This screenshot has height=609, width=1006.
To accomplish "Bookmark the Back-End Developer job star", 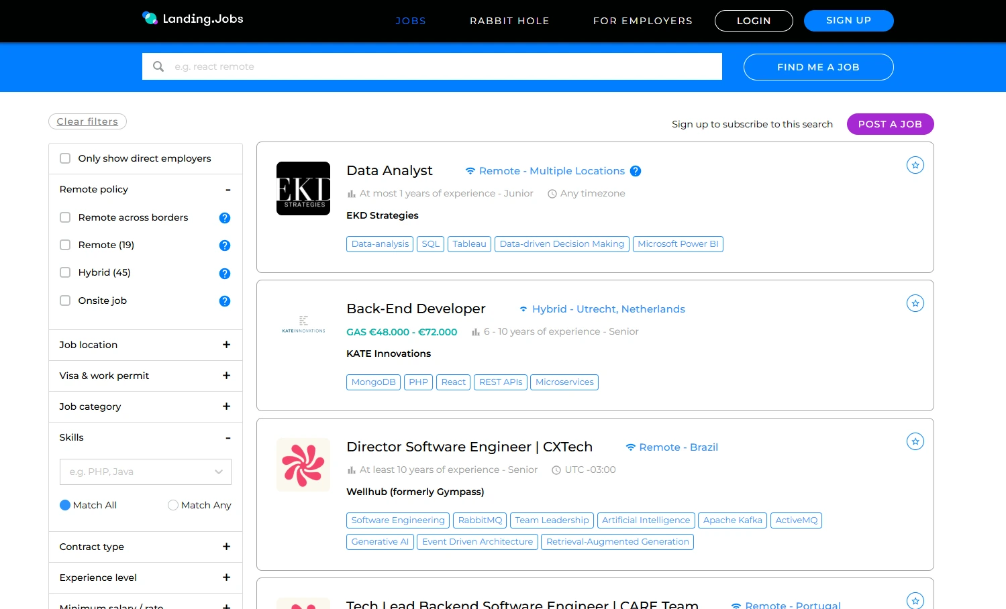I will [915, 303].
